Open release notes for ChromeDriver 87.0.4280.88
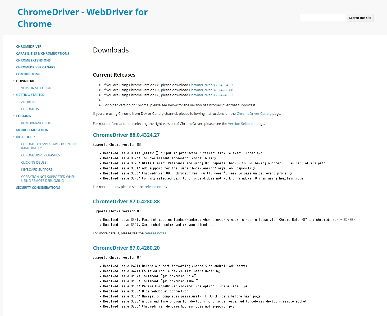The image size is (387, 316). 155,233
